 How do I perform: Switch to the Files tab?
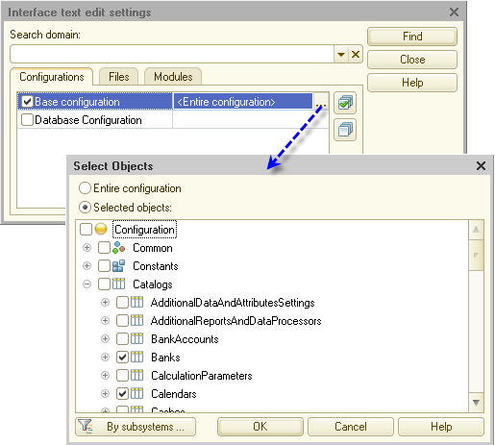[x=119, y=77]
